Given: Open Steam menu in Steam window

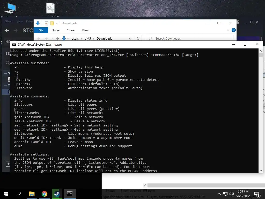Looking at the screenshot, I should [9, 21].
